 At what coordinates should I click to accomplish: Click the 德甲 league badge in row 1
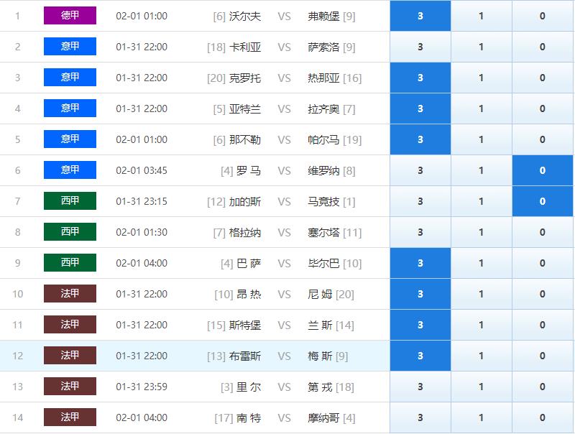[x=70, y=16]
